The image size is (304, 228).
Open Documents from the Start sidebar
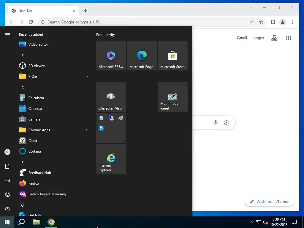[x=7, y=166]
